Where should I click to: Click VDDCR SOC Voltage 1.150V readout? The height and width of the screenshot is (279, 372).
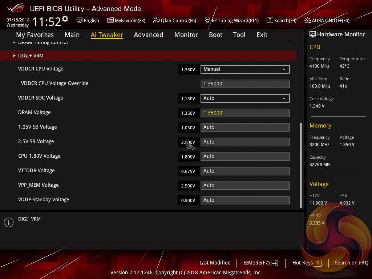[x=189, y=98]
